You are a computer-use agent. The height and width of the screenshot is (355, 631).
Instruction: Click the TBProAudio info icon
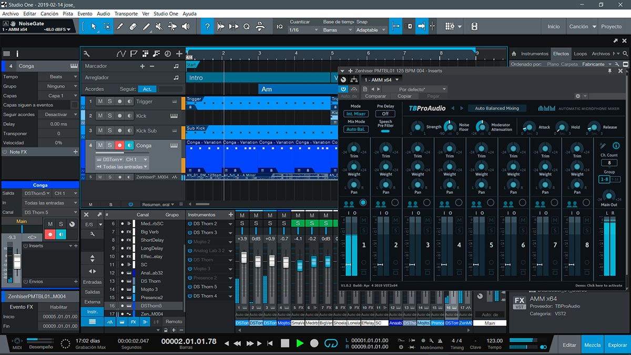coord(616,146)
